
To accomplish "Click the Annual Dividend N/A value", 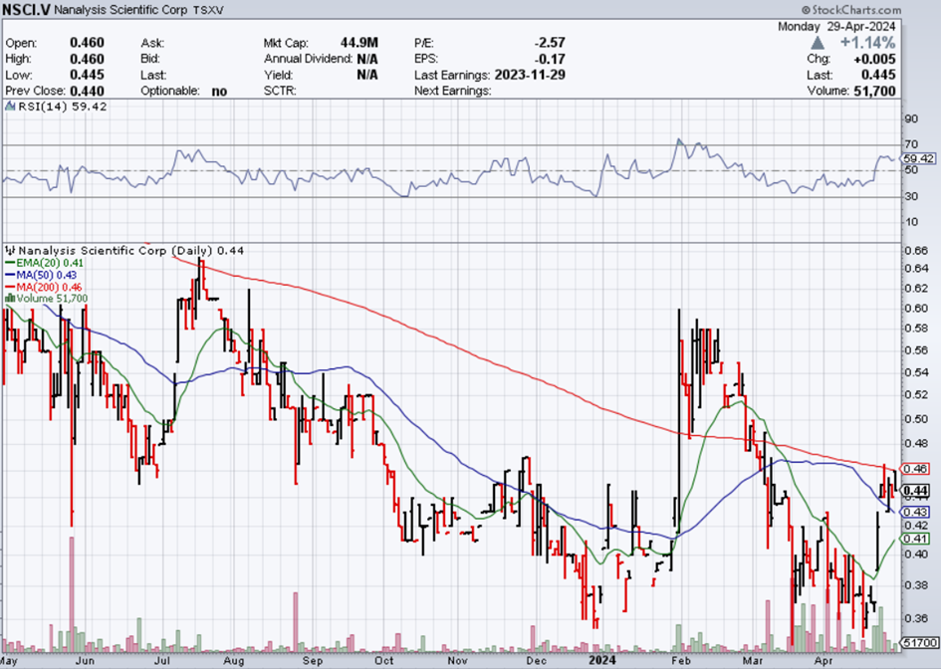I will pos(366,59).
